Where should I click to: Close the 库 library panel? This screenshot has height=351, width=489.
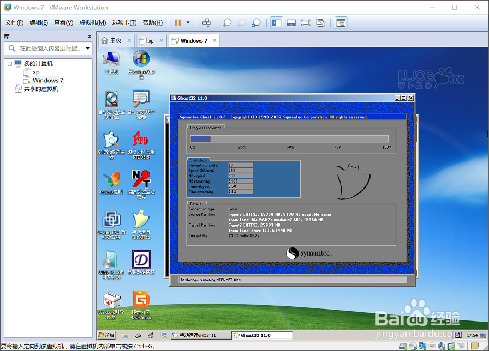90,37
